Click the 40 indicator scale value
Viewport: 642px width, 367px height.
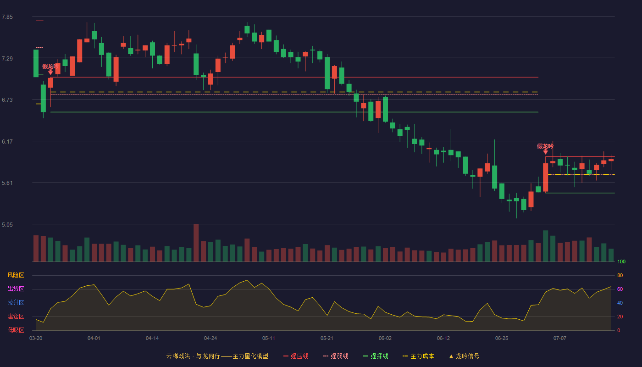620,303
